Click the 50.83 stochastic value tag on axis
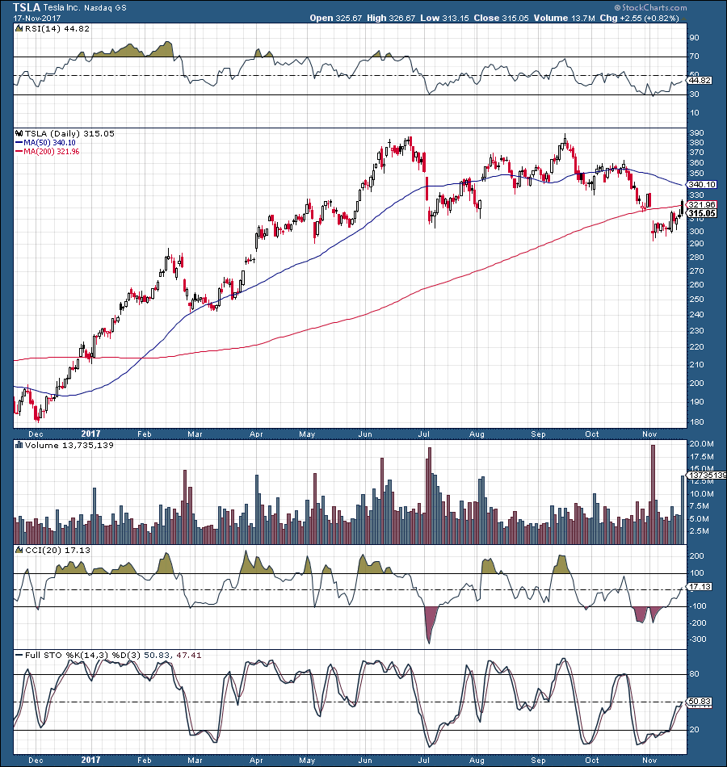This screenshot has height=767, width=727. [x=700, y=702]
